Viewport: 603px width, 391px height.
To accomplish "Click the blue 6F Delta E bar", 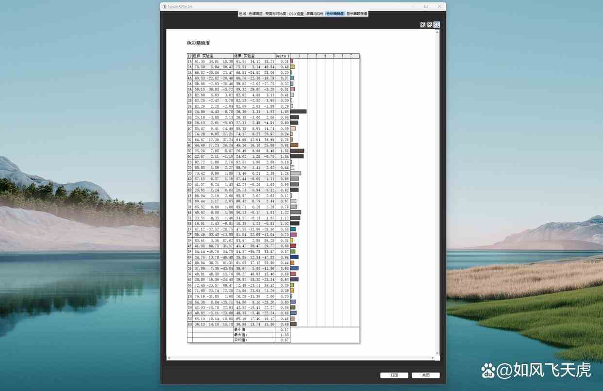I will tap(294, 257).
